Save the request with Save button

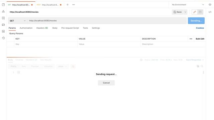click(178, 12)
